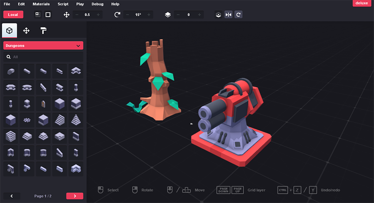Image resolution: width=374 pixels, height=203 pixels.
Task: Open the Debug menu
Action: [x=97, y=4]
